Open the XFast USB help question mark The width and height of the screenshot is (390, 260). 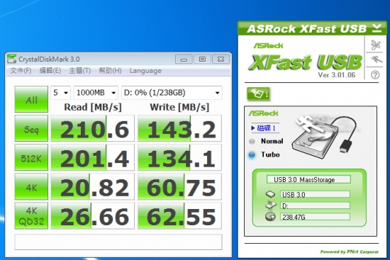coord(375,74)
